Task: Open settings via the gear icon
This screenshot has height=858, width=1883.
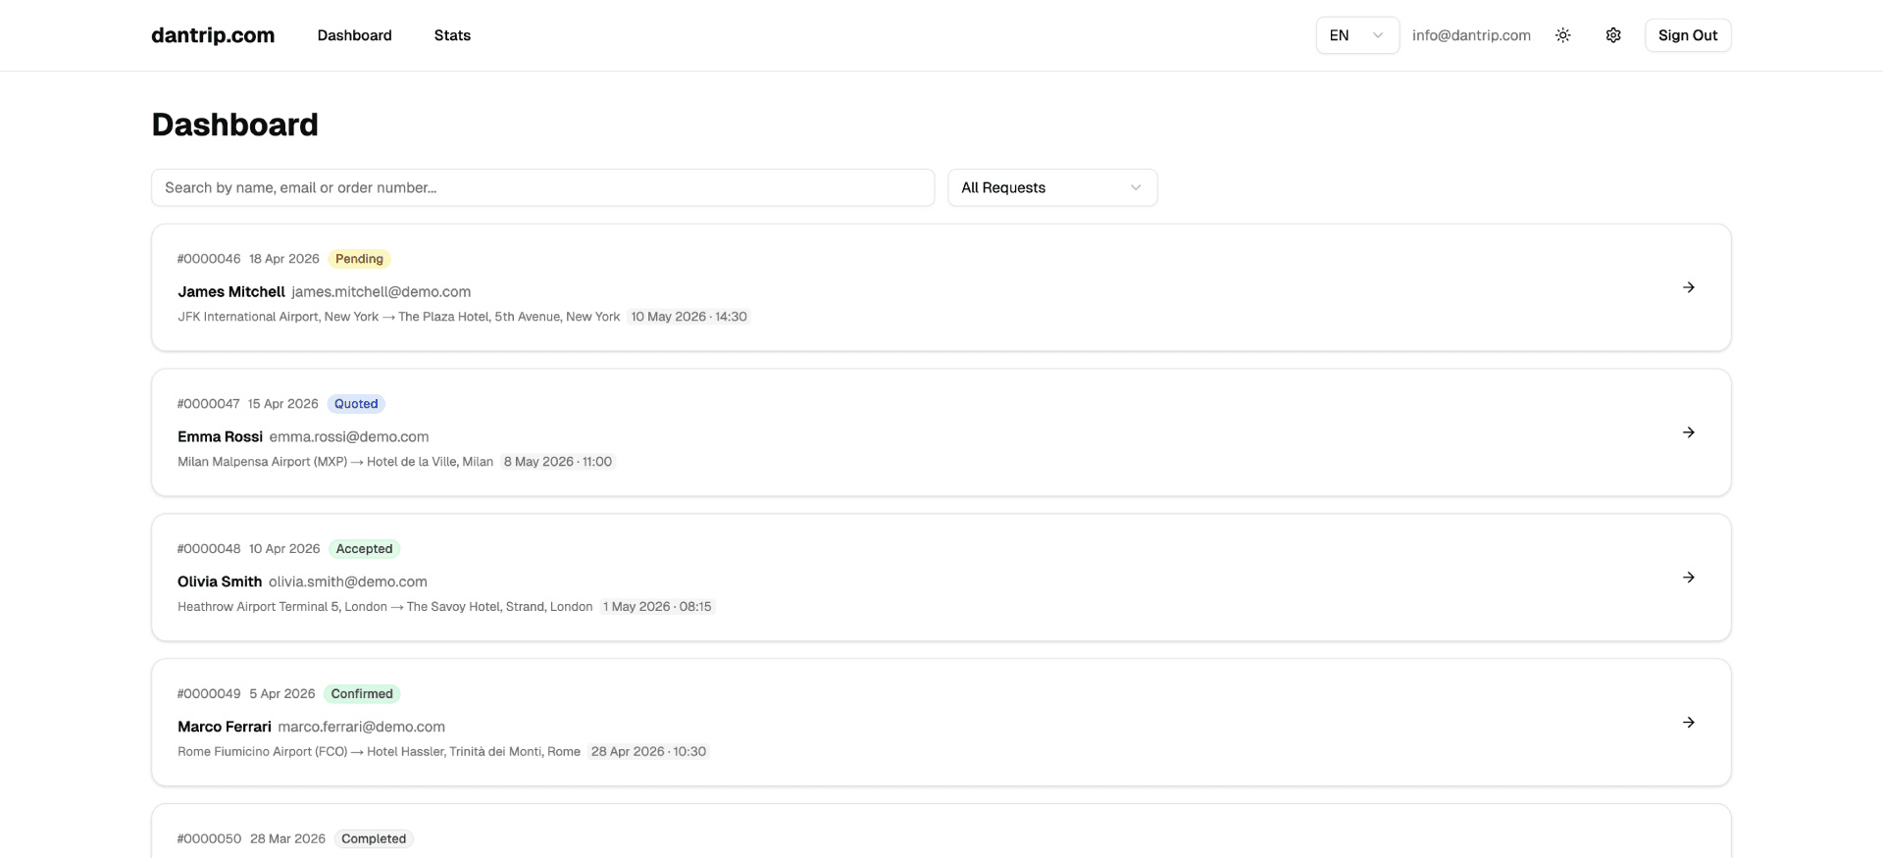Action: 1612,35
